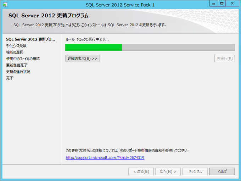Select the 更新準備完了 step in the sidebar

coord(17,65)
